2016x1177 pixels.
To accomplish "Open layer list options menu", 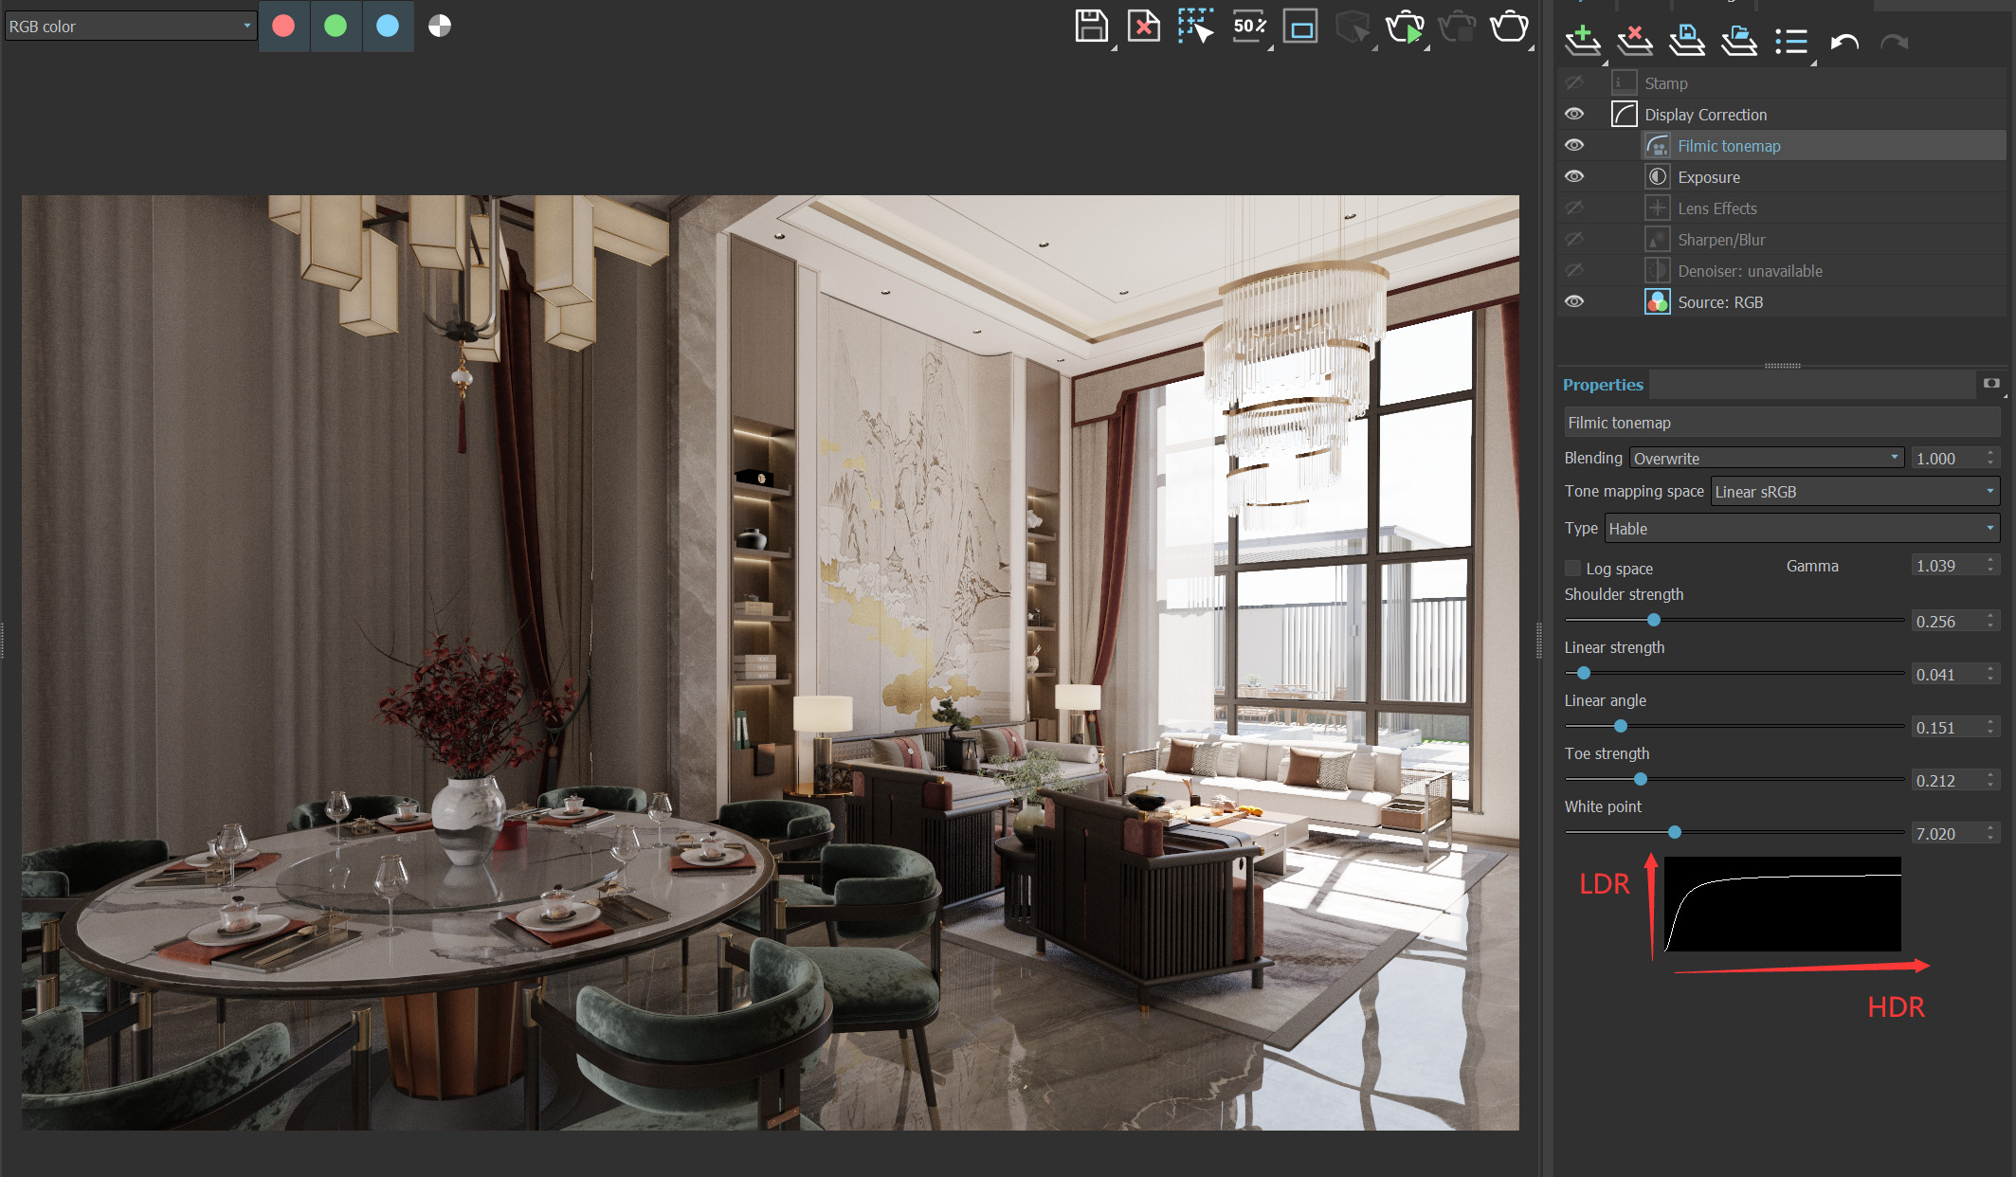I will 1791,41.
